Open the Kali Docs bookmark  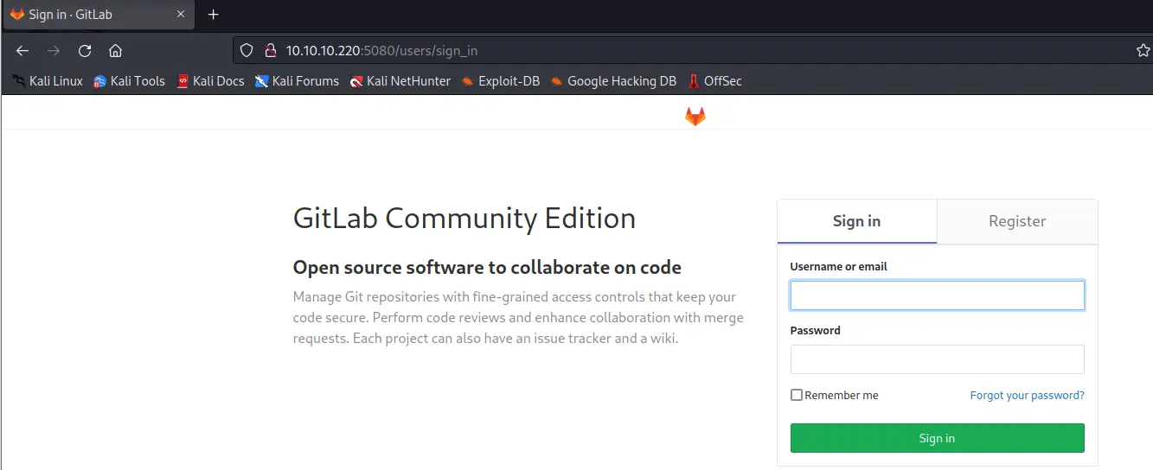(210, 80)
